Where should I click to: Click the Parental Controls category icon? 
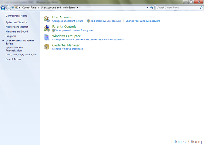pyautogui.click(x=47, y=28)
